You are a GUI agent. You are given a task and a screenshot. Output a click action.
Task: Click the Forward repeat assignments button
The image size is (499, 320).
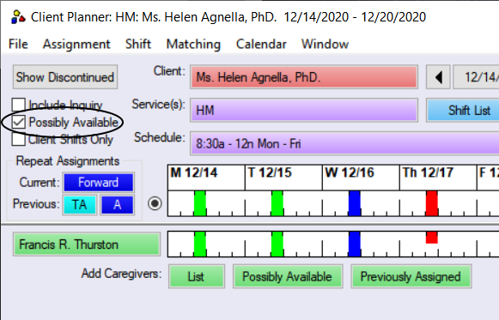[98, 183]
